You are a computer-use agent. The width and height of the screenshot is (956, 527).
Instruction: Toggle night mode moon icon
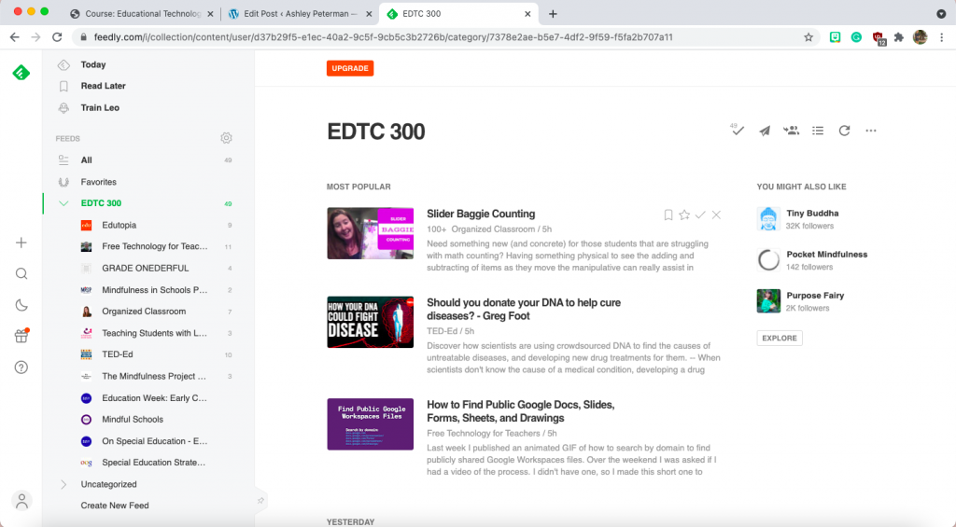click(x=21, y=305)
